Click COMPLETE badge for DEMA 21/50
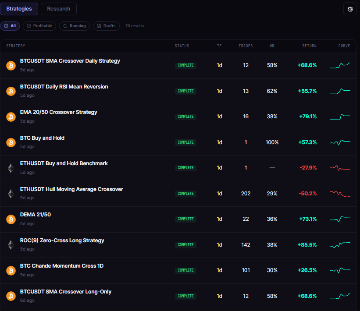Screen dimensions: 360x311 point(185,219)
